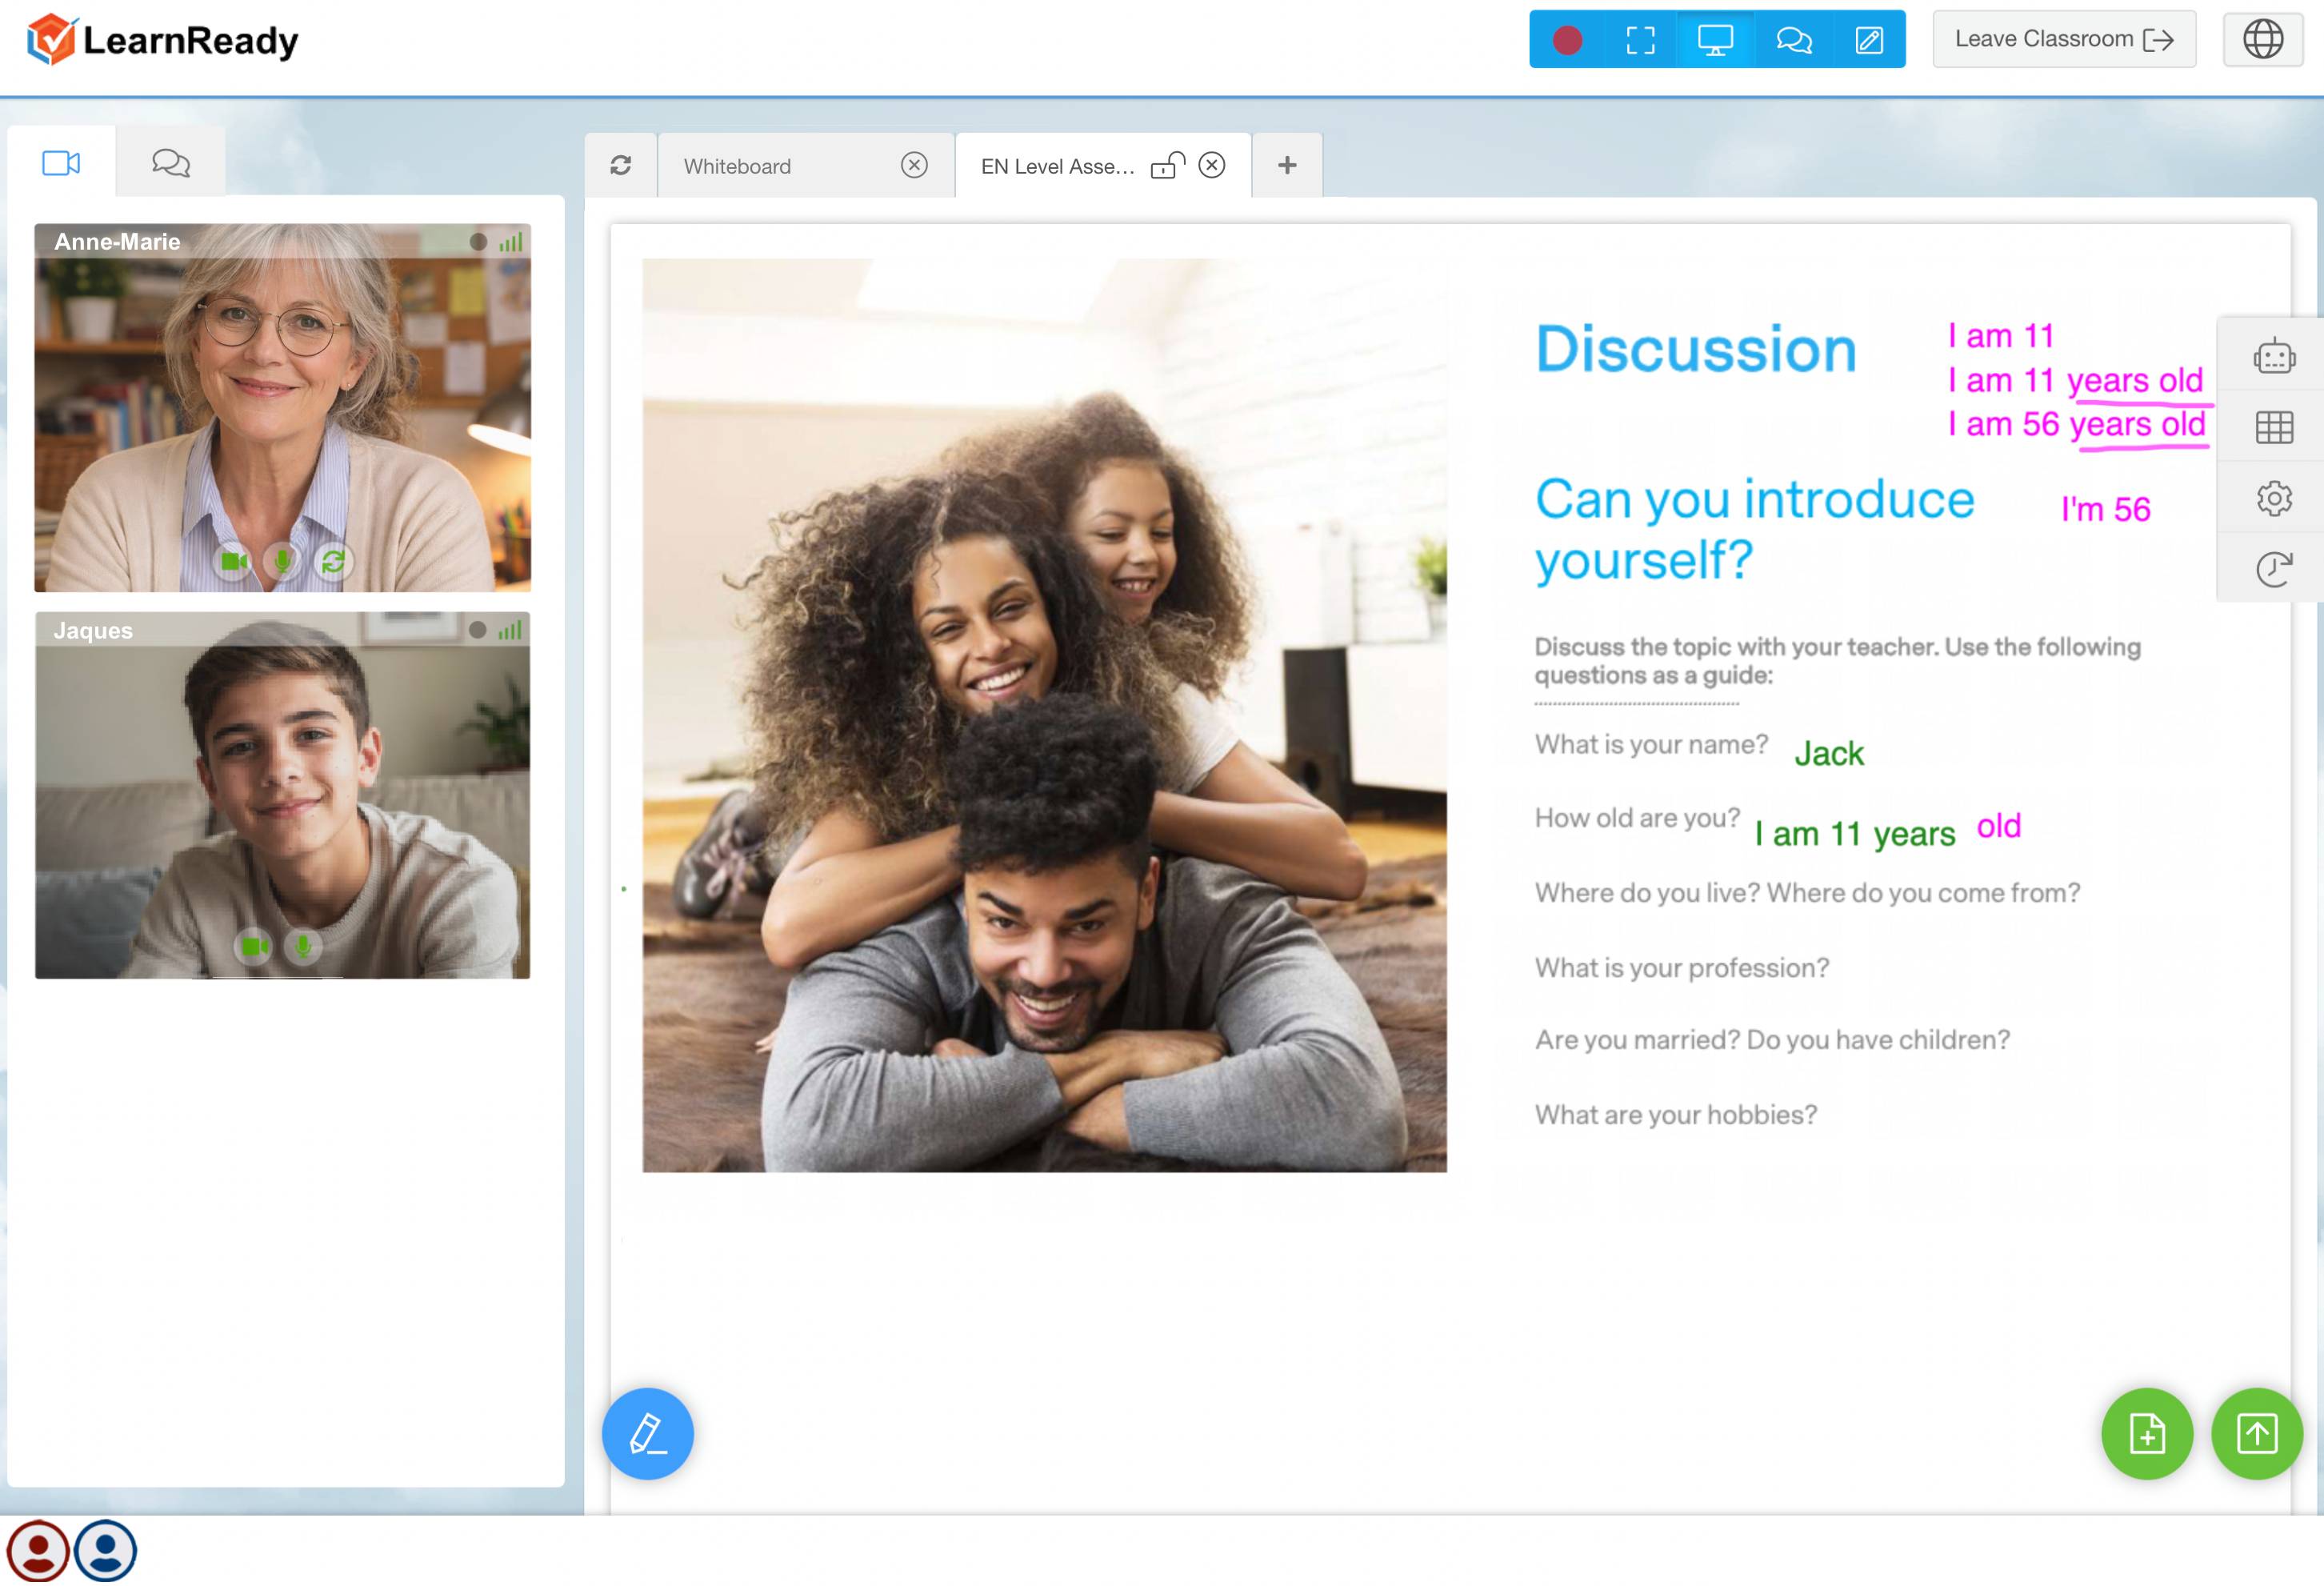Mute Anne-Marie's microphone
Viewport: 2324px width, 1586px height.
tap(283, 562)
